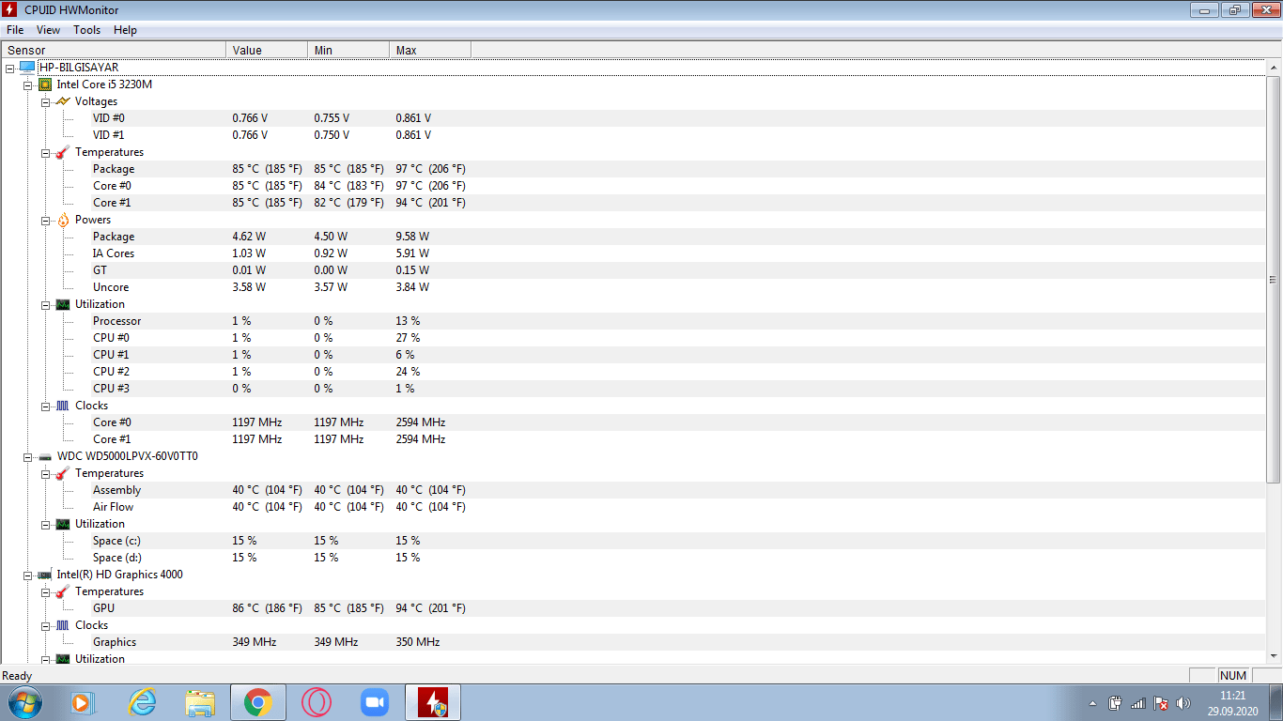Collapse the Powers group
Image resolution: width=1283 pixels, height=721 pixels.
45,220
